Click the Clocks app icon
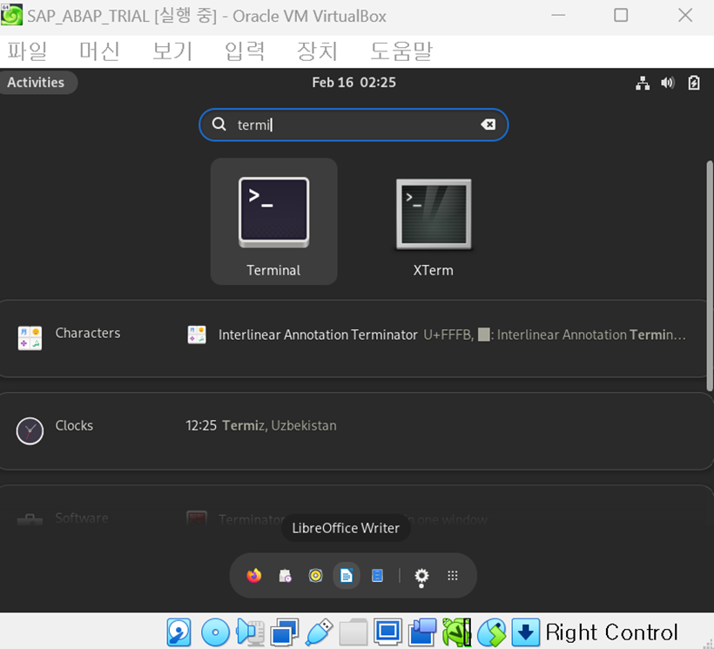 click(30, 430)
